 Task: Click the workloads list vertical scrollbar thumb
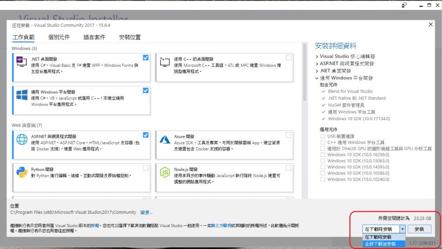tap(304, 72)
